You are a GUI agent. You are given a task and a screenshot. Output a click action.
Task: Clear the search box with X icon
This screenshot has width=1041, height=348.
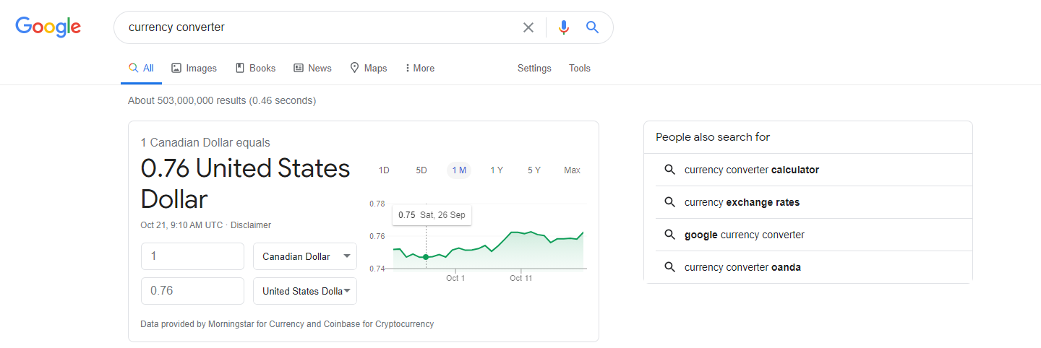pos(528,27)
